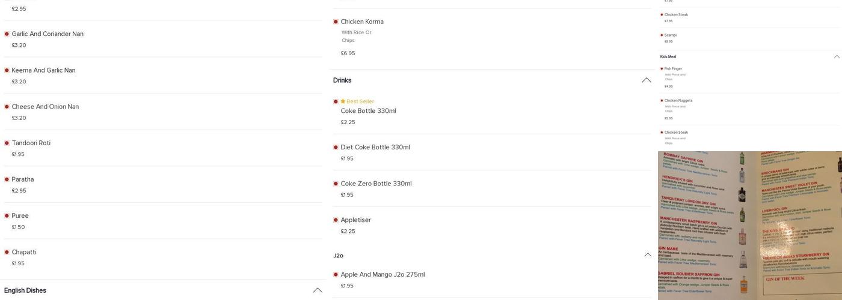Collapse the Drinks section chevron
The image size is (842, 300).
[x=647, y=80]
